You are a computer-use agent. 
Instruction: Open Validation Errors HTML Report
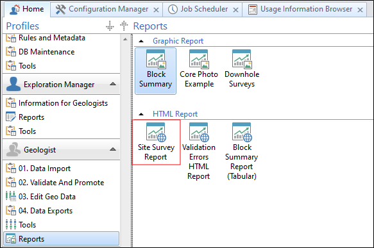199,151
